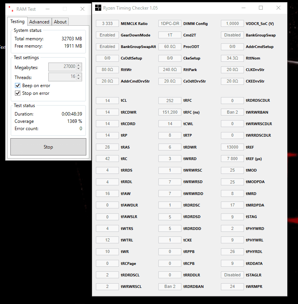
Task: Click the CKEDrvStr label
Action: pyautogui.click(x=255, y=81)
